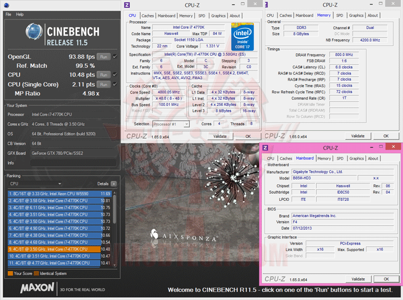The image size is (403, 300).
Task: Click the scroll down arrow of ranking list
Action: tap(115, 265)
